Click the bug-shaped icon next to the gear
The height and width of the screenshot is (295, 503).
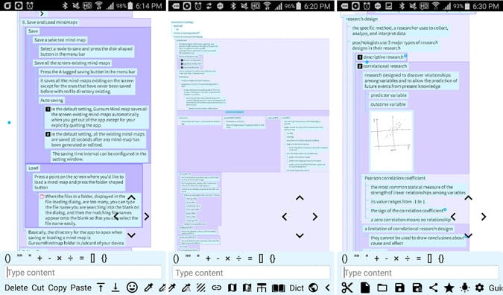pyautogui.click(x=464, y=288)
